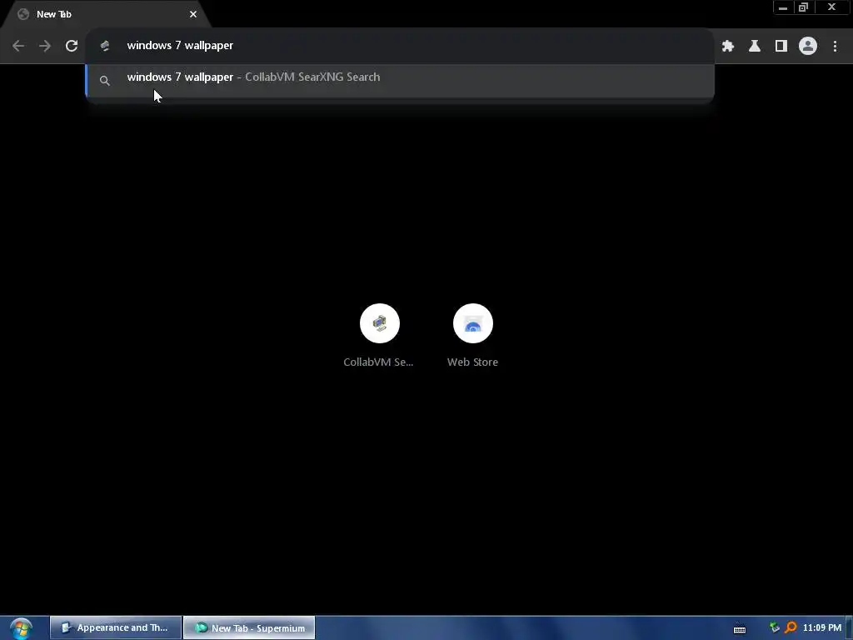
Task: Close the Supermium window
Action: pos(832,7)
